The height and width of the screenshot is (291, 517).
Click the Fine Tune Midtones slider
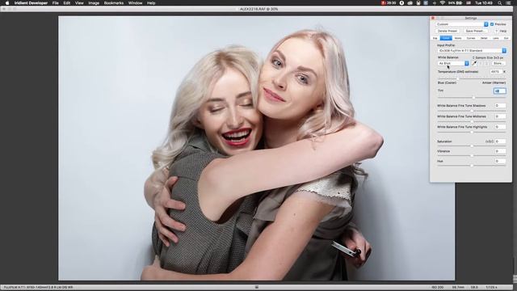pyautogui.click(x=472, y=121)
